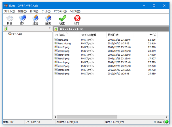
Task: Minimize the IZArc window
Action: click(144, 6)
